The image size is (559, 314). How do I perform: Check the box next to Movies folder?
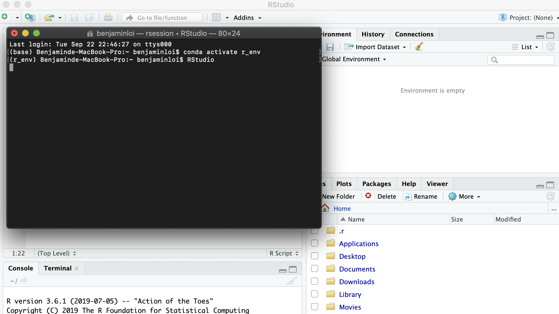315,307
